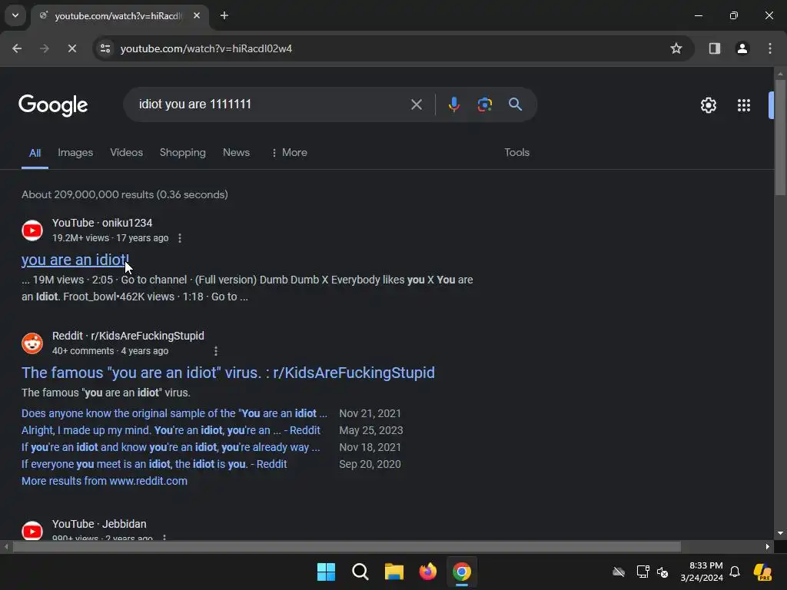Screen dimensions: 787x590
Task: Open 'If you're an idiot and know' link
Action: (171, 448)
